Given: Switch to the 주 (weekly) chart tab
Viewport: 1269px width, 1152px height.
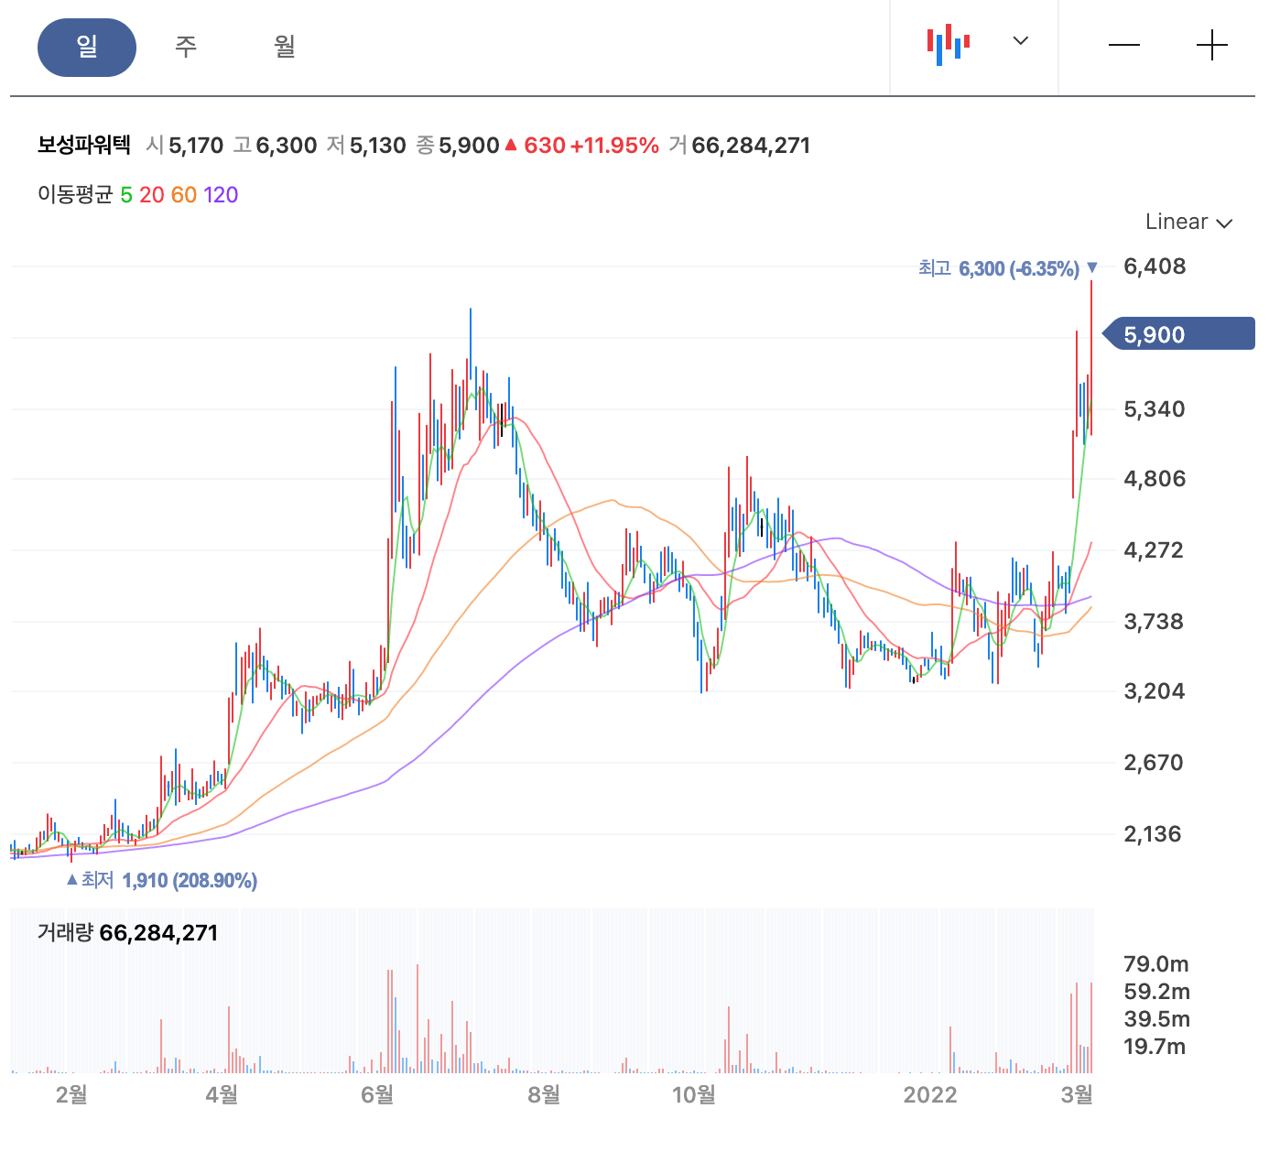Looking at the screenshot, I should click(186, 47).
